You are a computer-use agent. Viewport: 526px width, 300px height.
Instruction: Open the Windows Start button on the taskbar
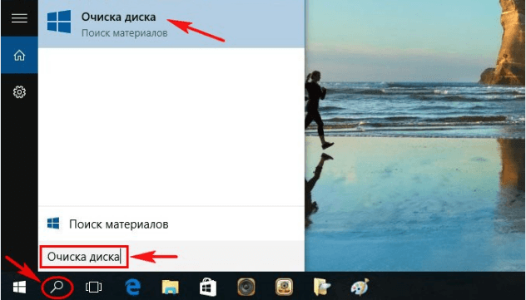[19, 287]
